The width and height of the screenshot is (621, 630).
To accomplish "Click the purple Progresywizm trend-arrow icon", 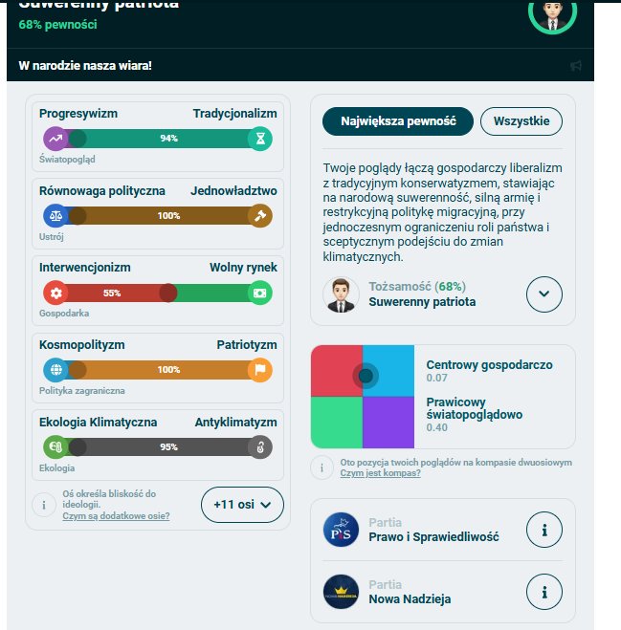I will [x=55, y=139].
